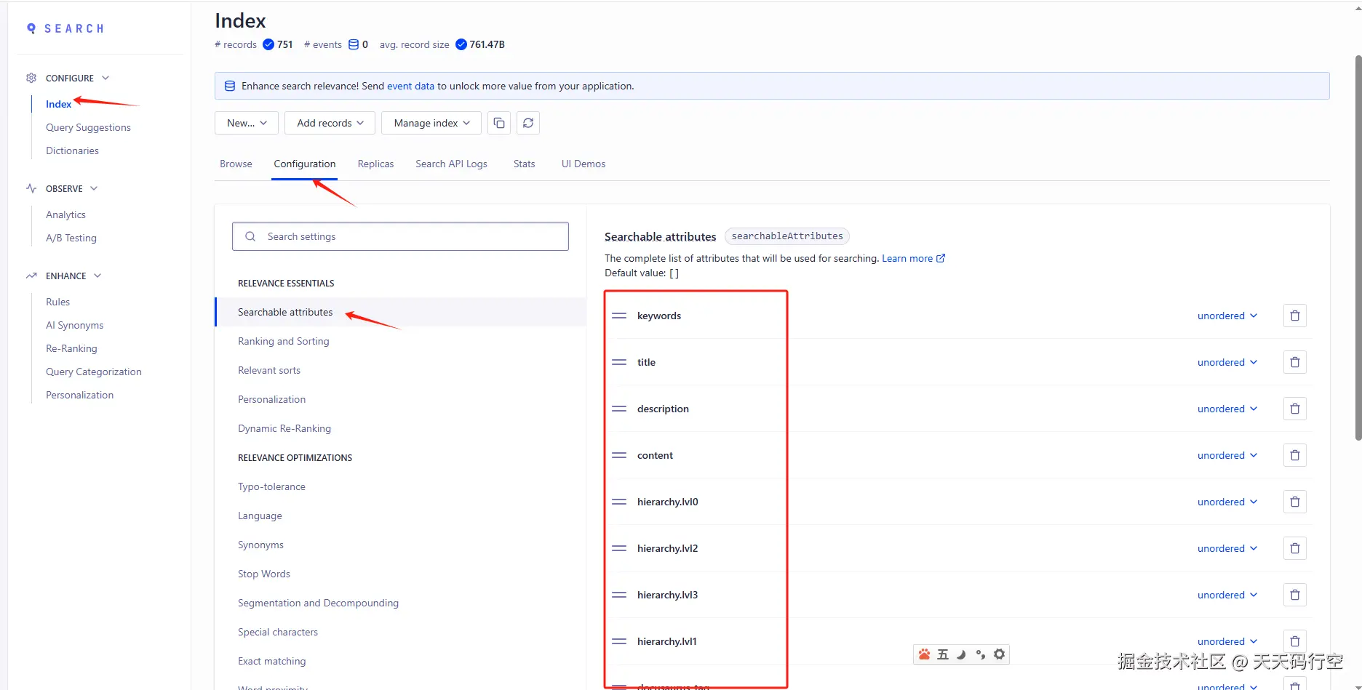Click the reorder handle for hierarchy.lvl2
The height and width of the screenshot is (690, 1362).
point(619,548)
